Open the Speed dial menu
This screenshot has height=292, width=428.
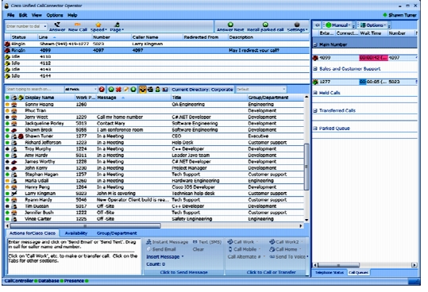point(98,27)
